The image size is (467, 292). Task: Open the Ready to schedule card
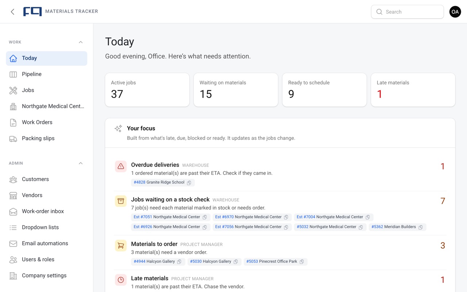[324, 90]
